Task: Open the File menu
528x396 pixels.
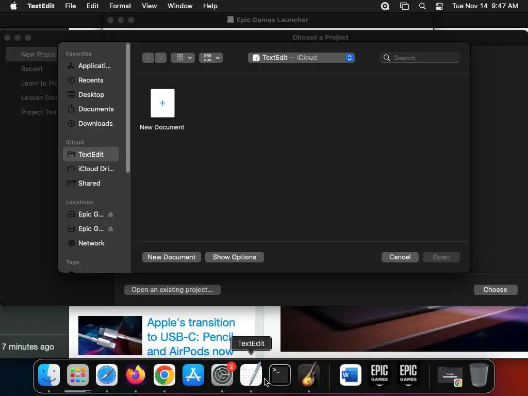Action: (70, 6)
